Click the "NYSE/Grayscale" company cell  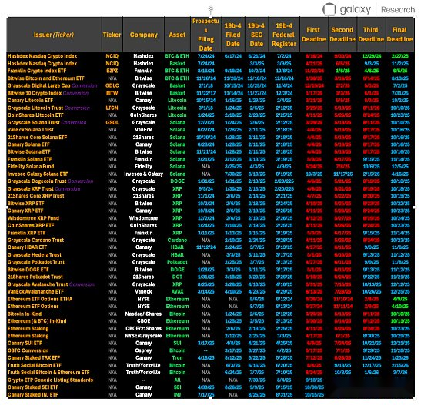[144, 336]
